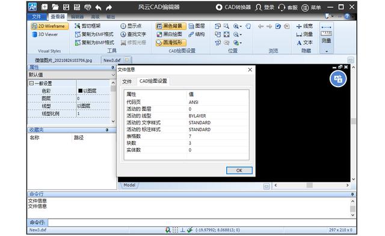Close the 文件信息 dialog
This screenshot has width=385, height=236.
coord(250,70)
